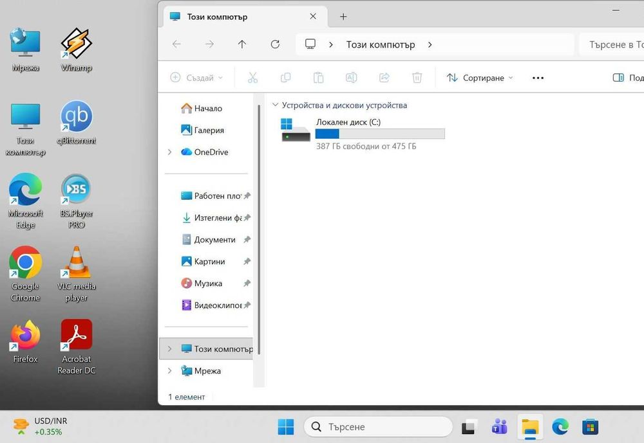
Task: Click the Paste clipboard icon
Action: click(x=318, y=78)
